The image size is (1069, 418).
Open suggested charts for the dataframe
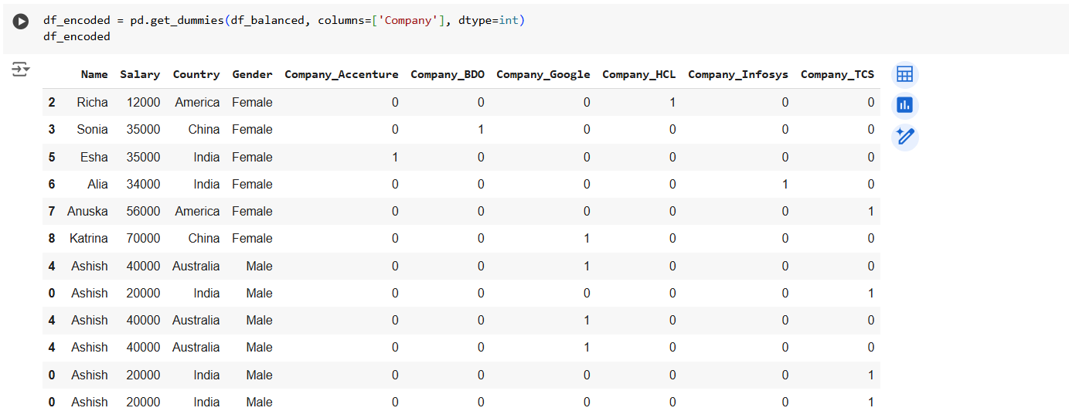904,105
